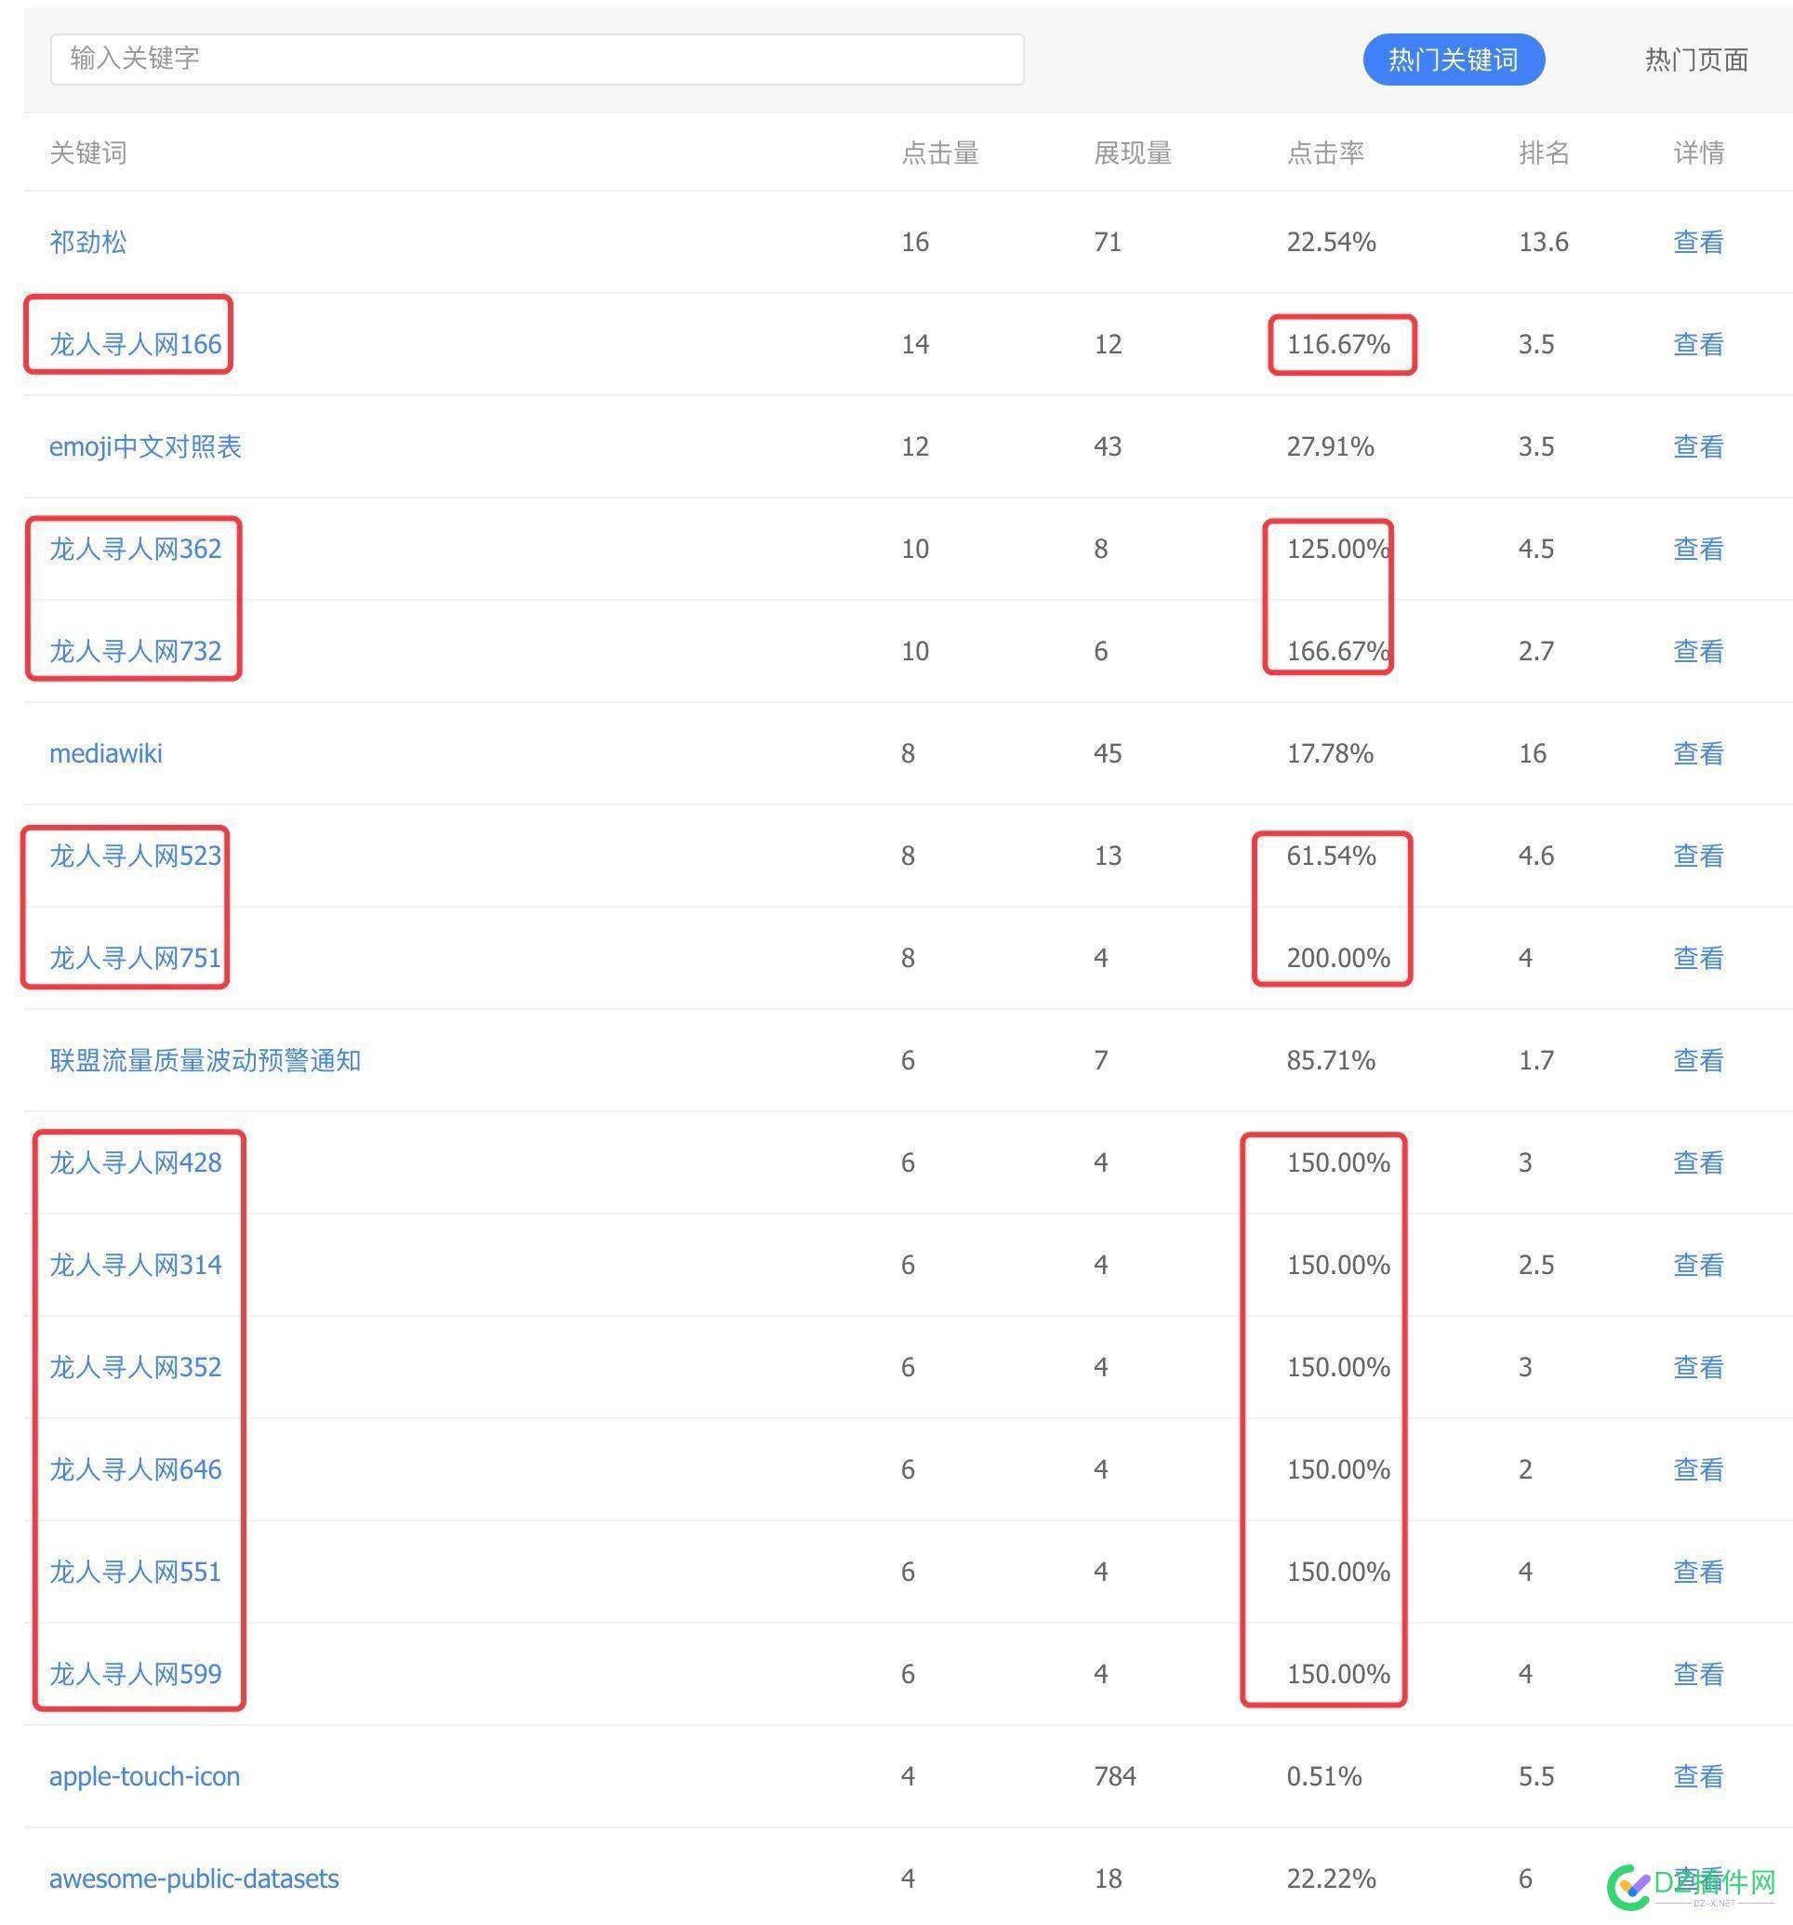Click 查看 in the 龙人寻人网551 row

(1697, 1573)
